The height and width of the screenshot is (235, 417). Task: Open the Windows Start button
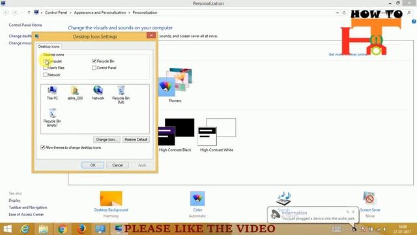pos(7,229)
